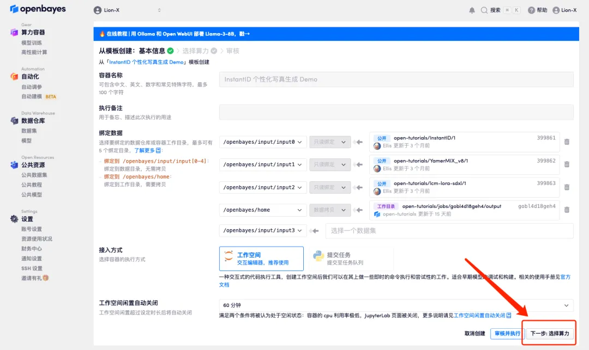Open 自动调参 sidebar item
The width and height of the screenshot is (589, 350).
coord(32,87)
